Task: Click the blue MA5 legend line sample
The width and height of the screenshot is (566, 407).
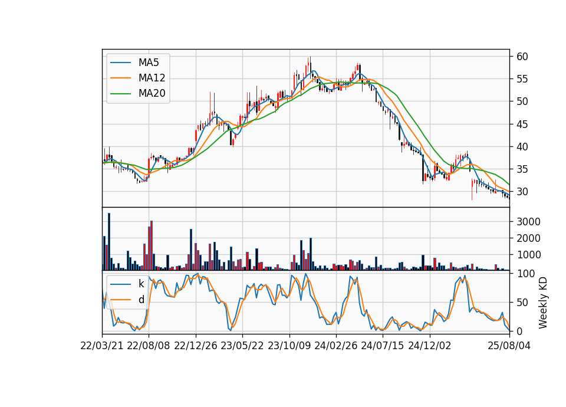Action: [x=120, y=63]
